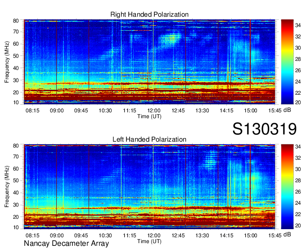Click the Left Handed plot colorbar
This screenshot has height=249, width=306.
point(287,187)
